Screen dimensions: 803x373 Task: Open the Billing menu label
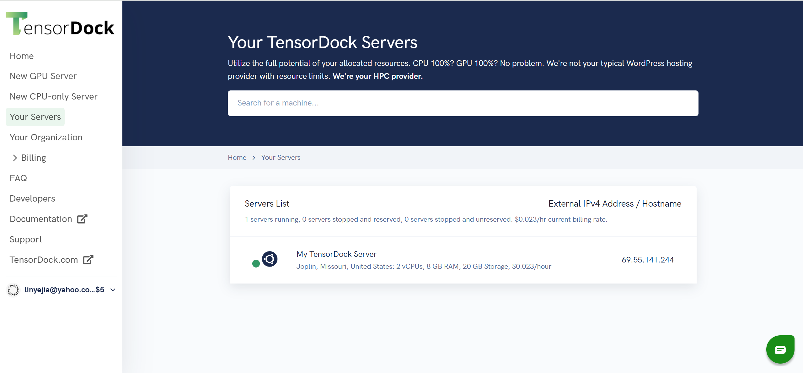34,158
